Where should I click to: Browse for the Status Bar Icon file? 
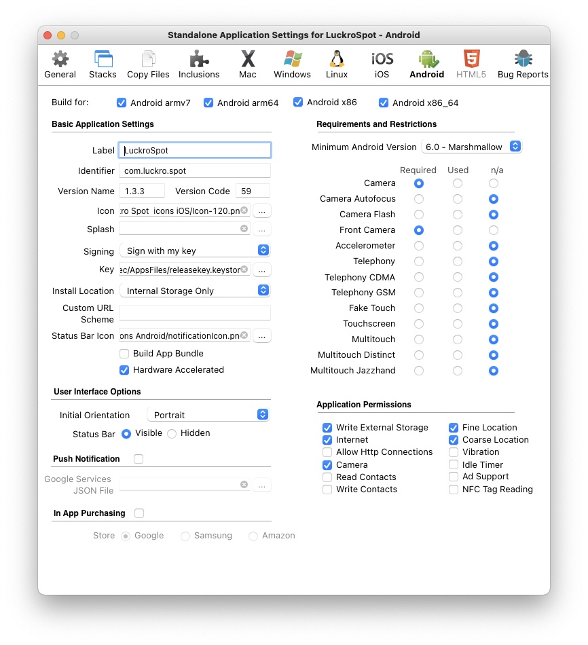coord(262,335)
